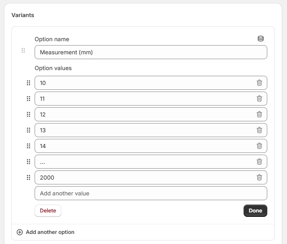Remove value 11 using the trash icon
The width and height of the screenshot is (287, 244).
coord(259,99)
